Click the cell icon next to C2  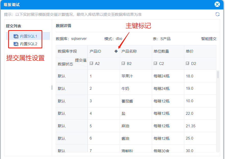click(x=155, y=63)
